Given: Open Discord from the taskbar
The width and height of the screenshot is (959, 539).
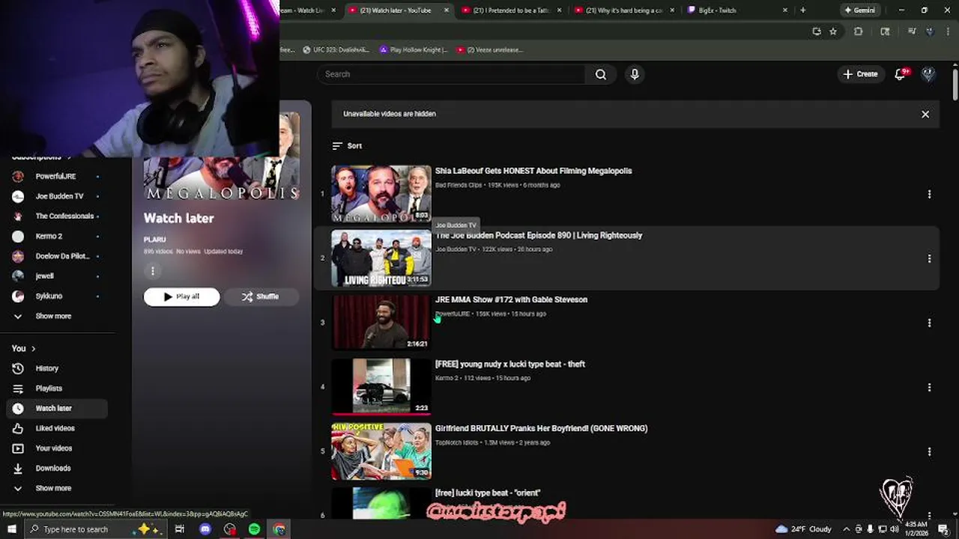Looking at the screenshot, I should point(205,529).
